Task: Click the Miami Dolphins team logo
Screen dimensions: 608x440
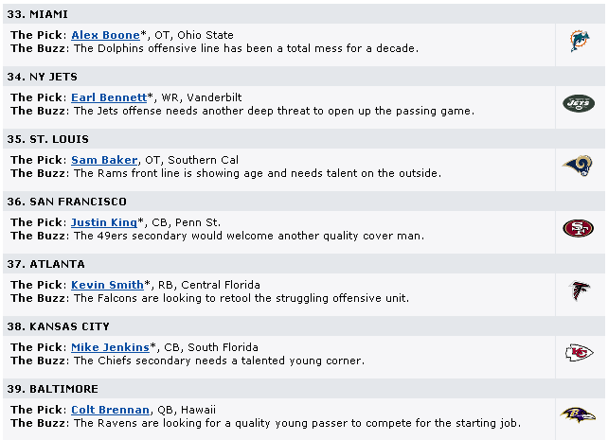Action: (579, 41)
